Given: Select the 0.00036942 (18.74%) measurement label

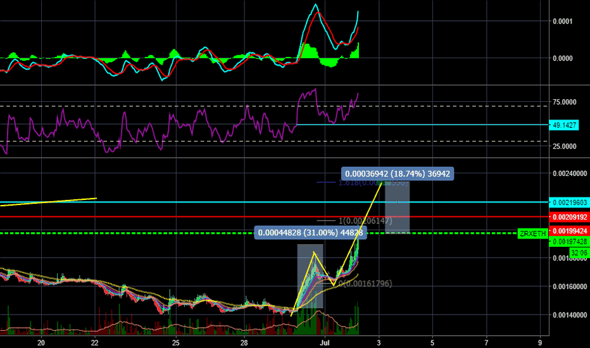Looking at the screenshot, I should pyautogui.click(x=398, y=174).
